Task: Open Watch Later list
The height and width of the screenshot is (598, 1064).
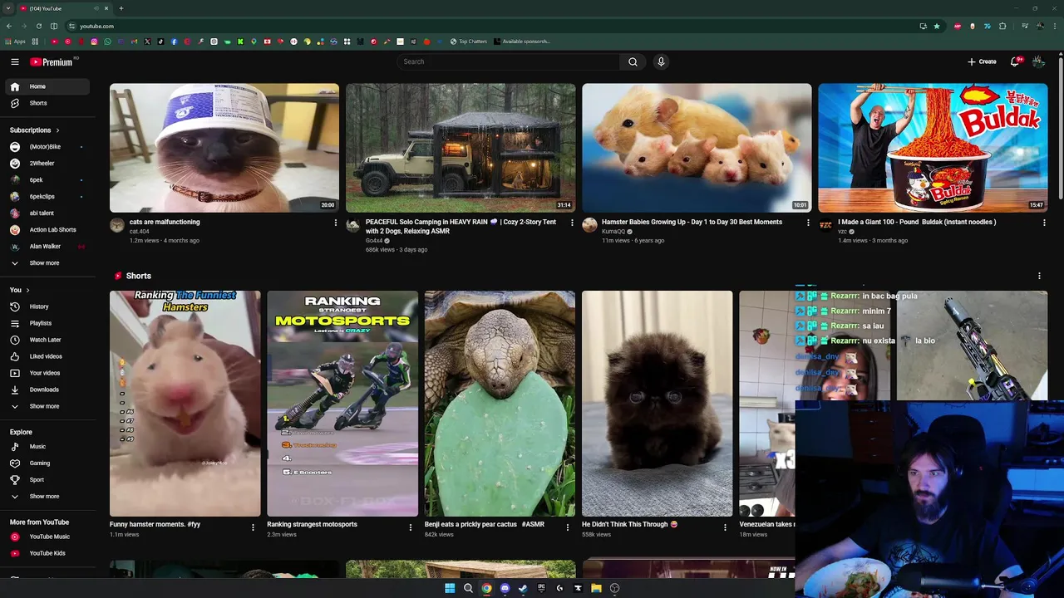Action: click(47, 340)
